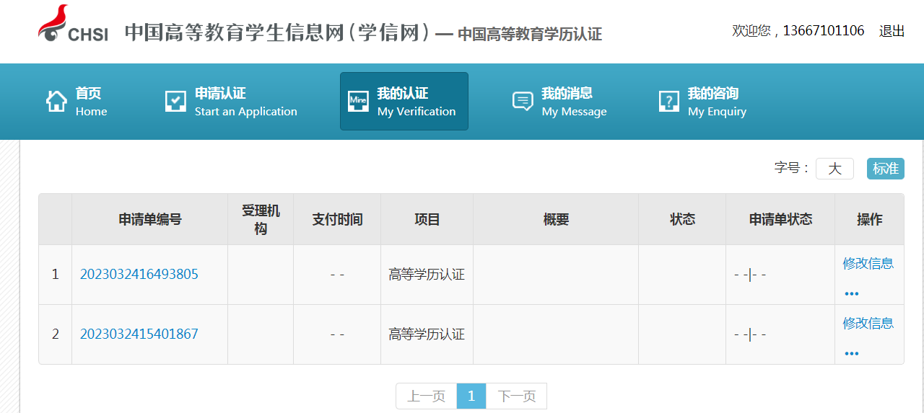Go to the next page with 下一页

tap(516, 396)
